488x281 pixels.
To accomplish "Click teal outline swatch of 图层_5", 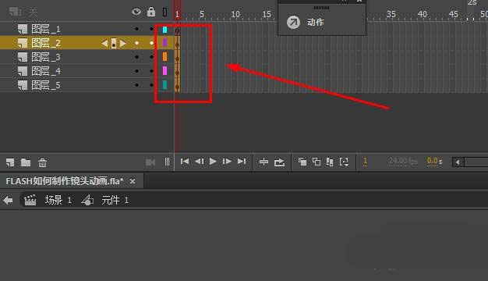I will tap(165, 85).
